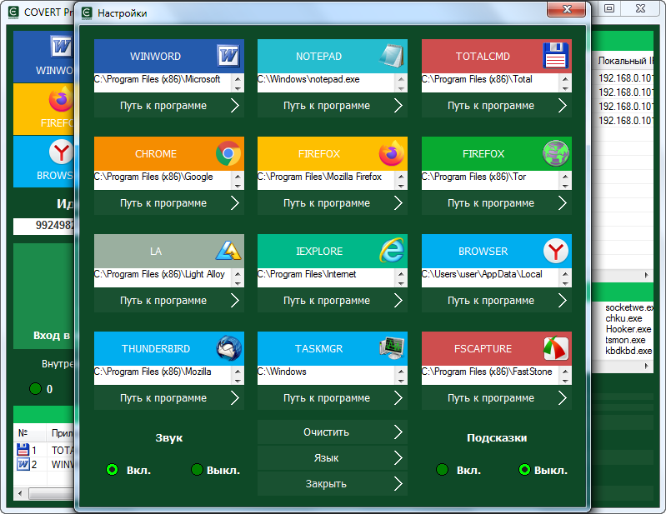Click Word icon in row 2 of background table
The width and height of the screenshot is (666, 514).
[x=23, y=464]
